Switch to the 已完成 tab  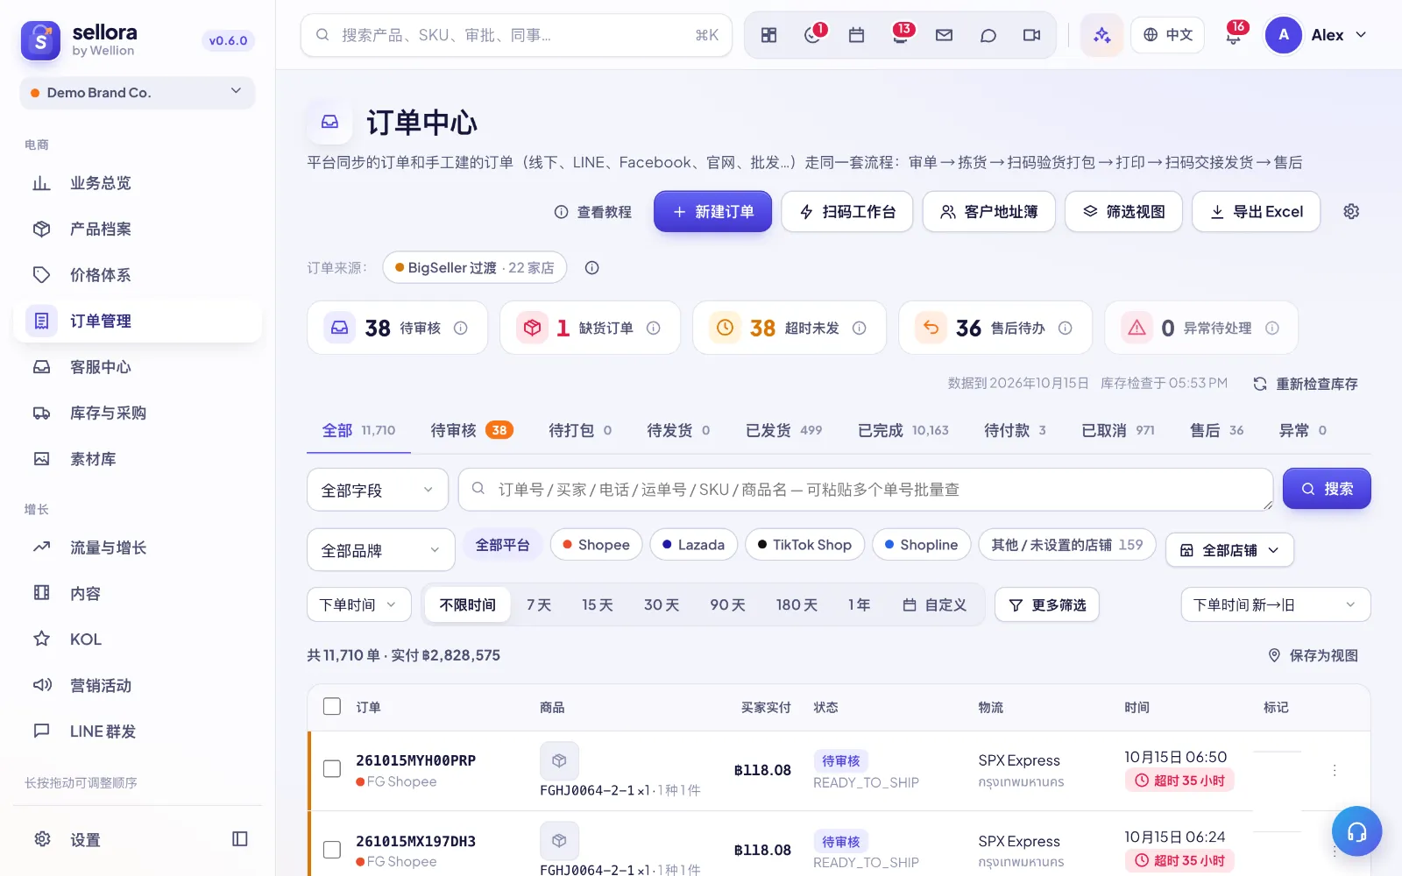(x=903, y=430)
